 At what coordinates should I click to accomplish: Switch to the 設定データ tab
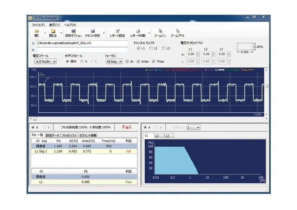(x=53, y=135)
